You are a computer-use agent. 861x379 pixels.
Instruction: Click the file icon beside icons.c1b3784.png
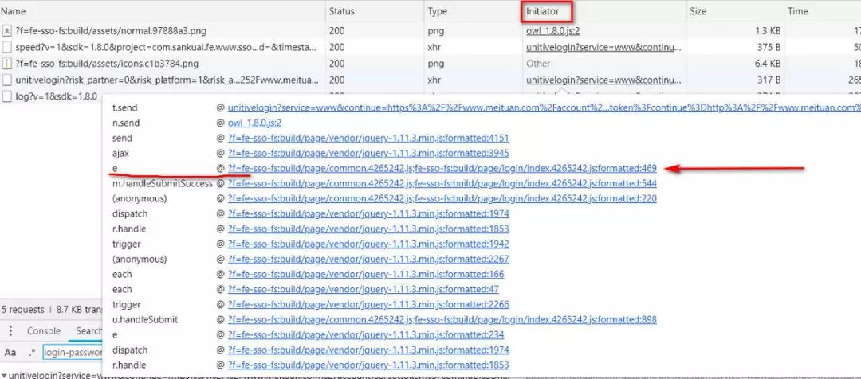tap(6, 64)
